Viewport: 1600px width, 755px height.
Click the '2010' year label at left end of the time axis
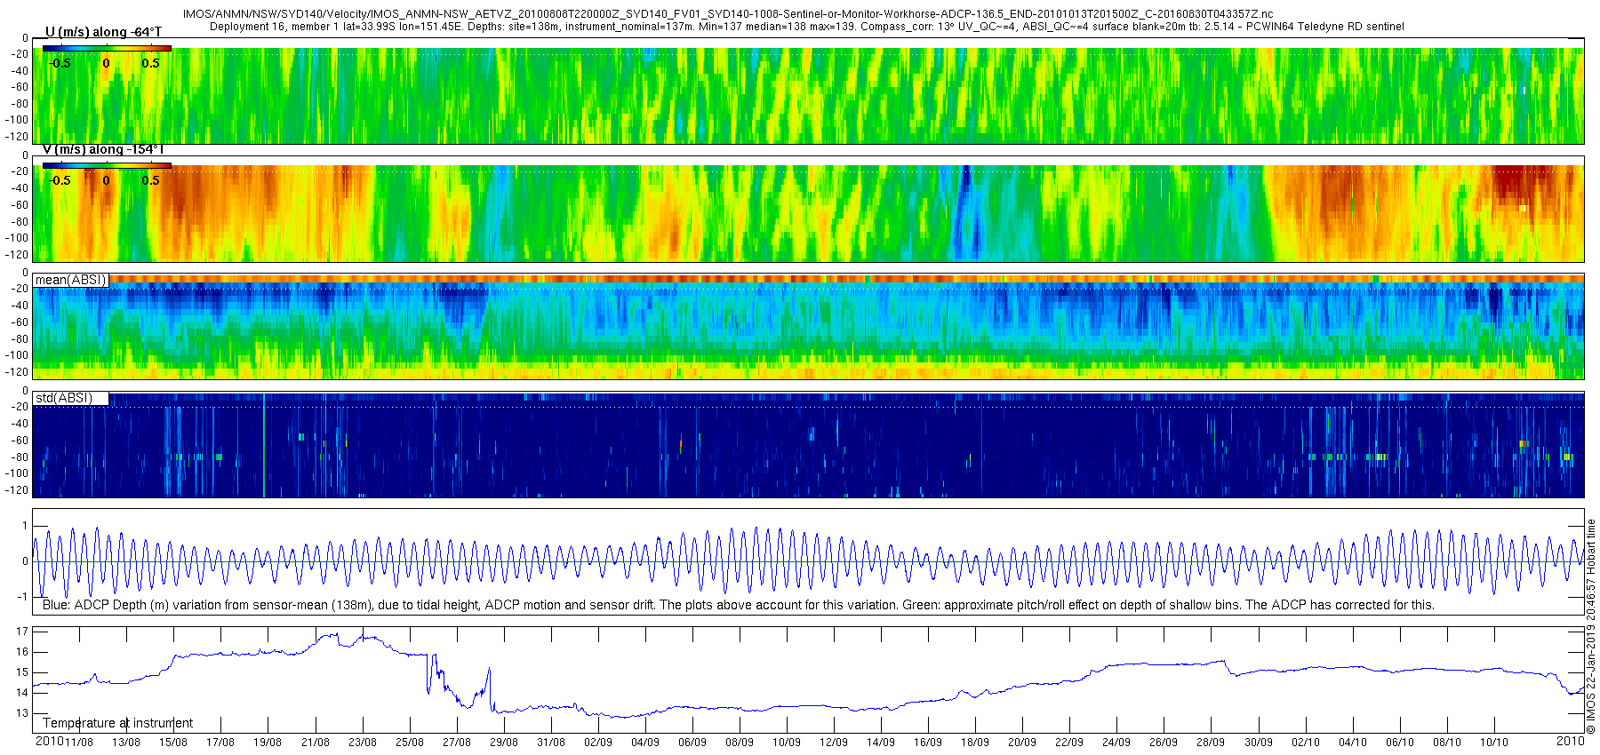pos(49,742)
